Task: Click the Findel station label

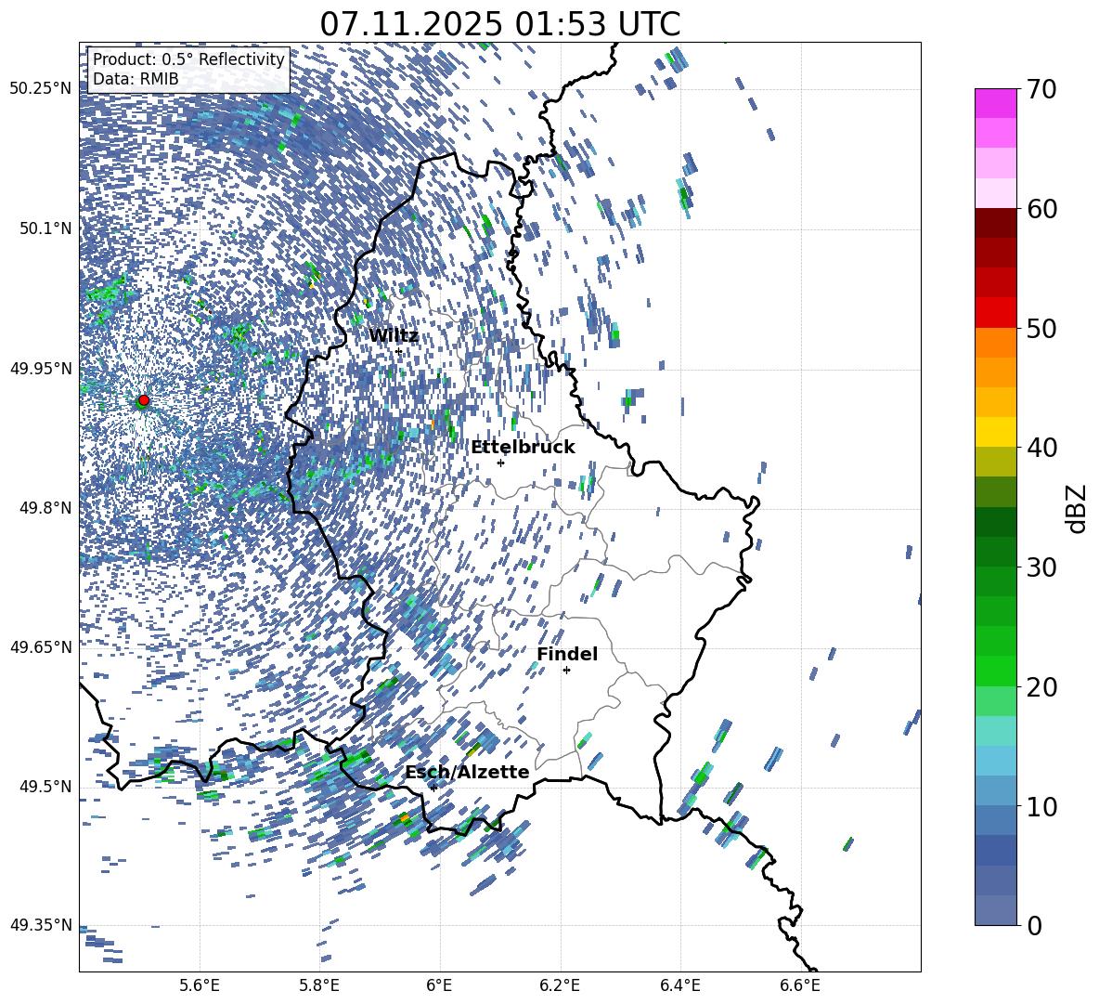Action: pyautogui.click(x=567, y=654)
